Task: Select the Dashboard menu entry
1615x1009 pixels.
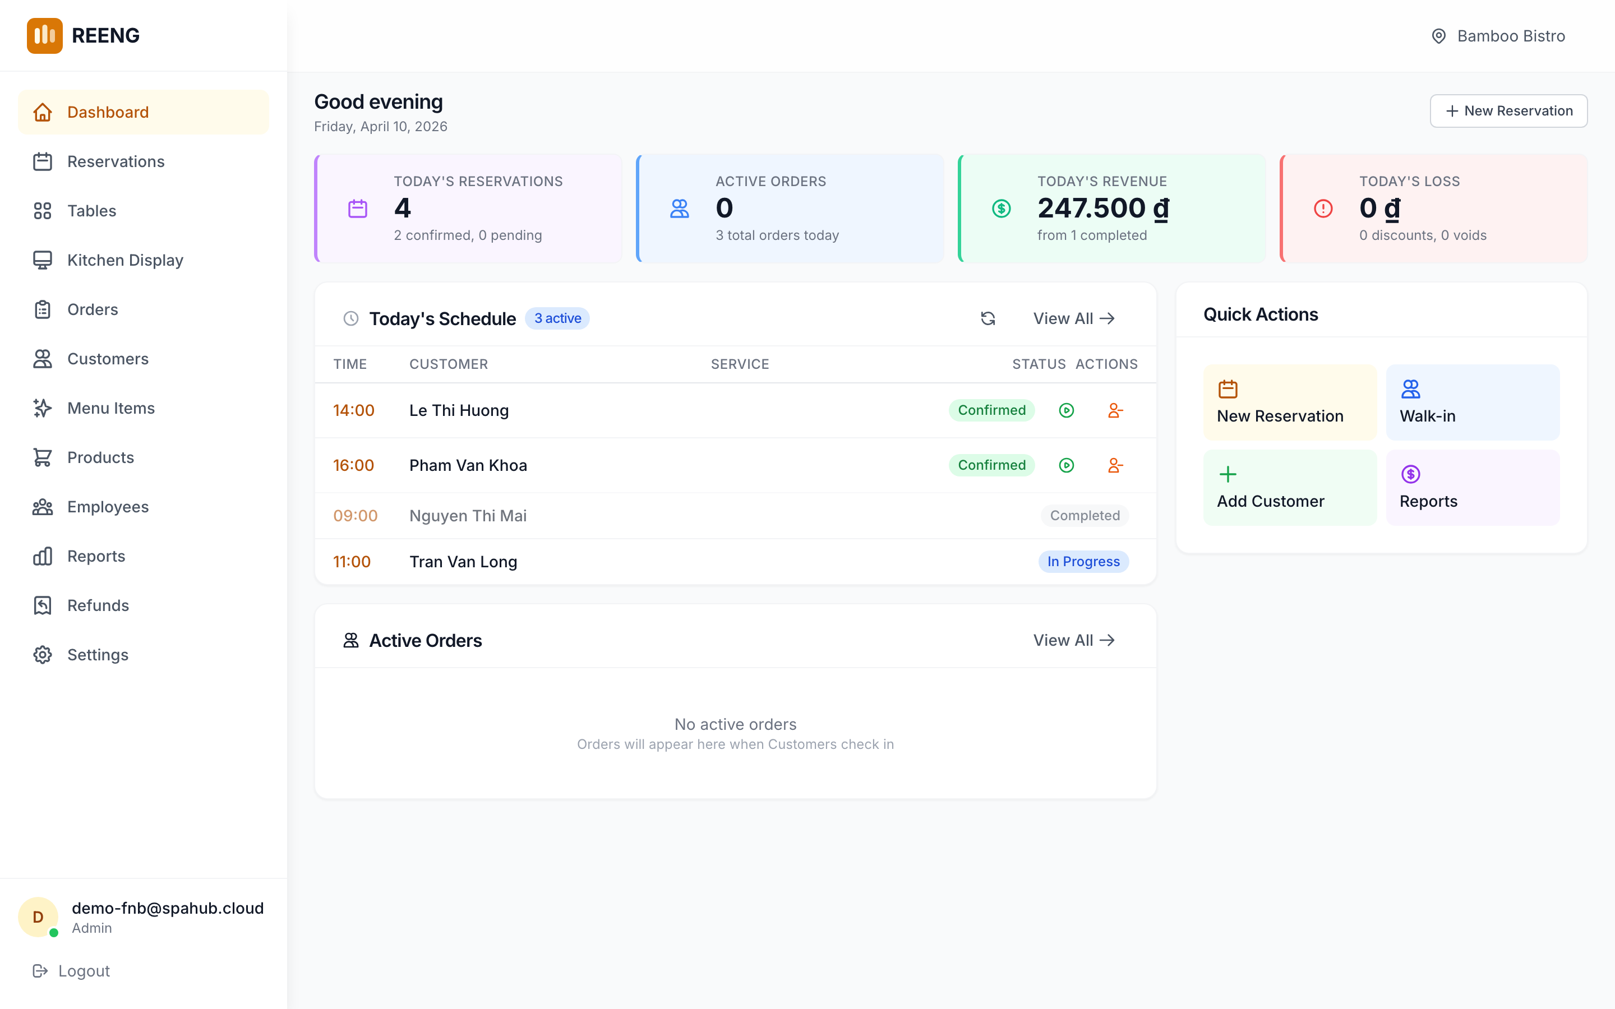Action: [x=108, y=112]
